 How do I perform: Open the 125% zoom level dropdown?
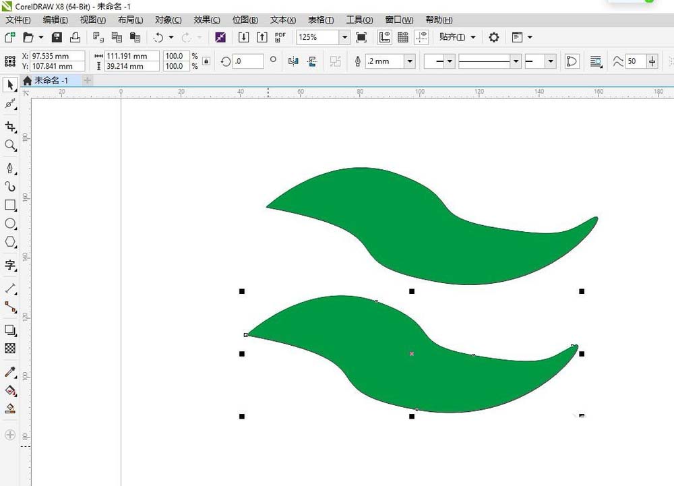344,37
